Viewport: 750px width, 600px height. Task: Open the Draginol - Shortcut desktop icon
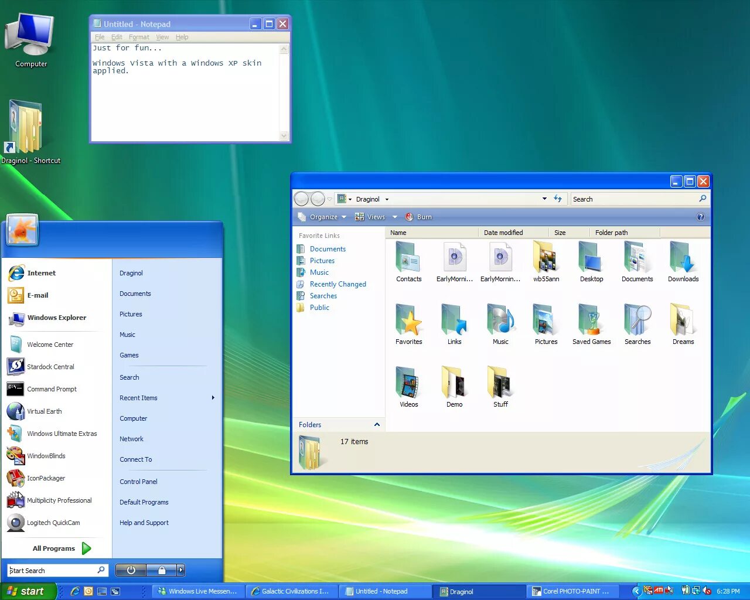tap(30, 132)
